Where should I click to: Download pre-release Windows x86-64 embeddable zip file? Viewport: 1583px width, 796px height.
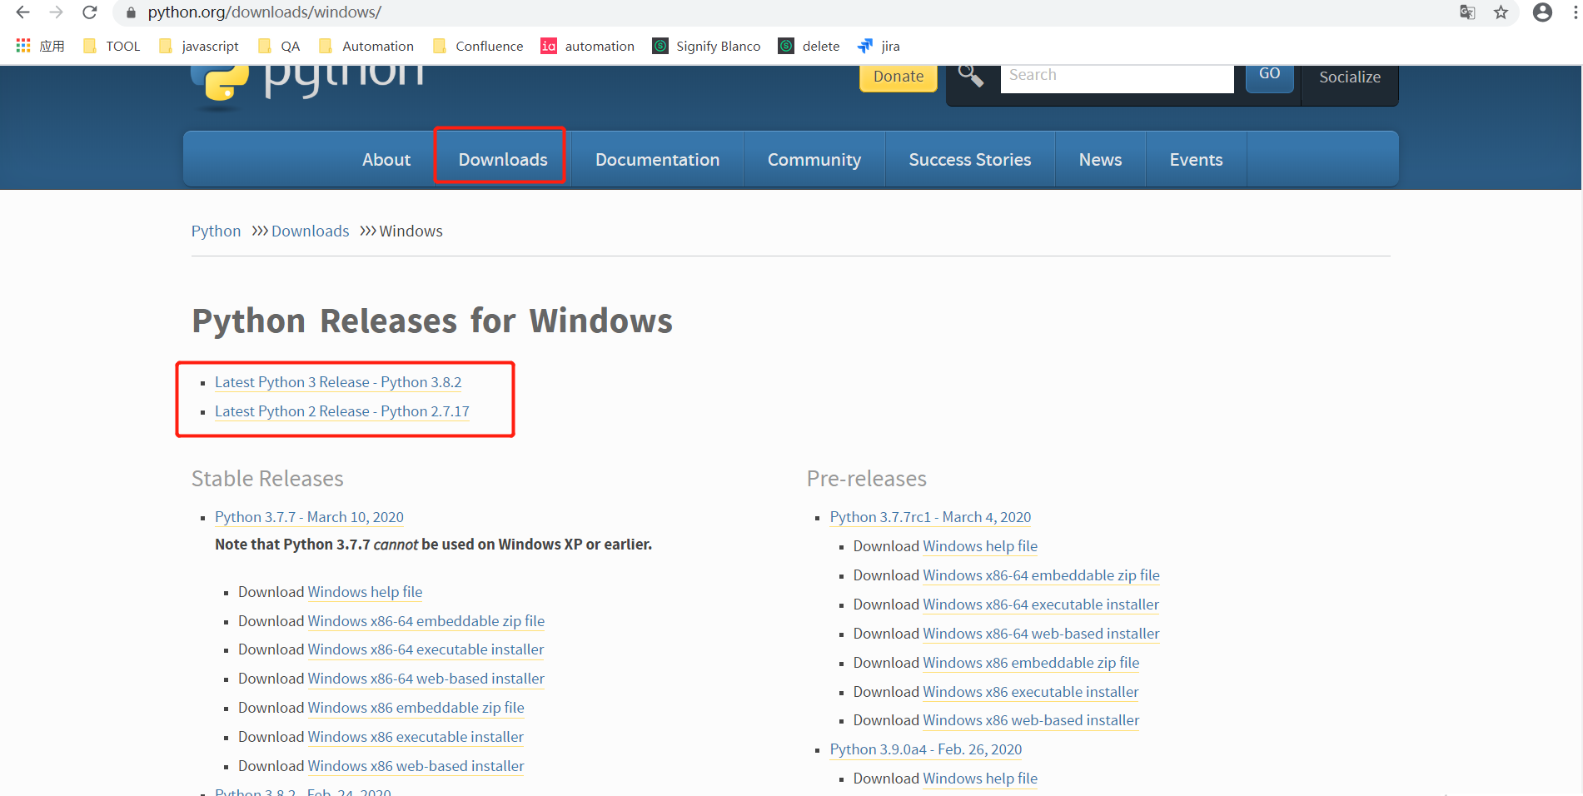click(1042, 575)
